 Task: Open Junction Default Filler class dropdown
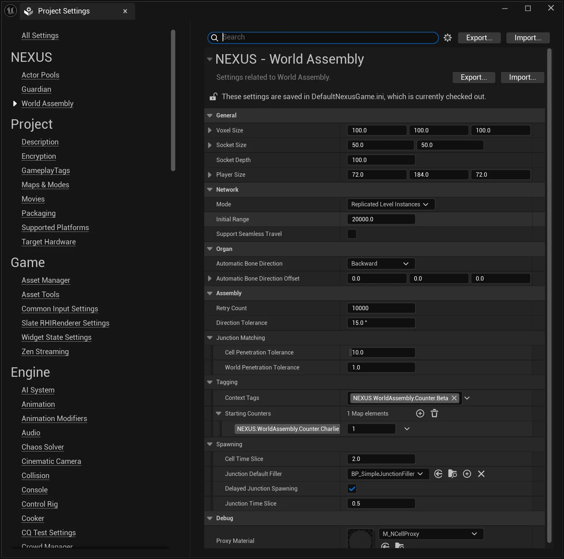[388, 474]
